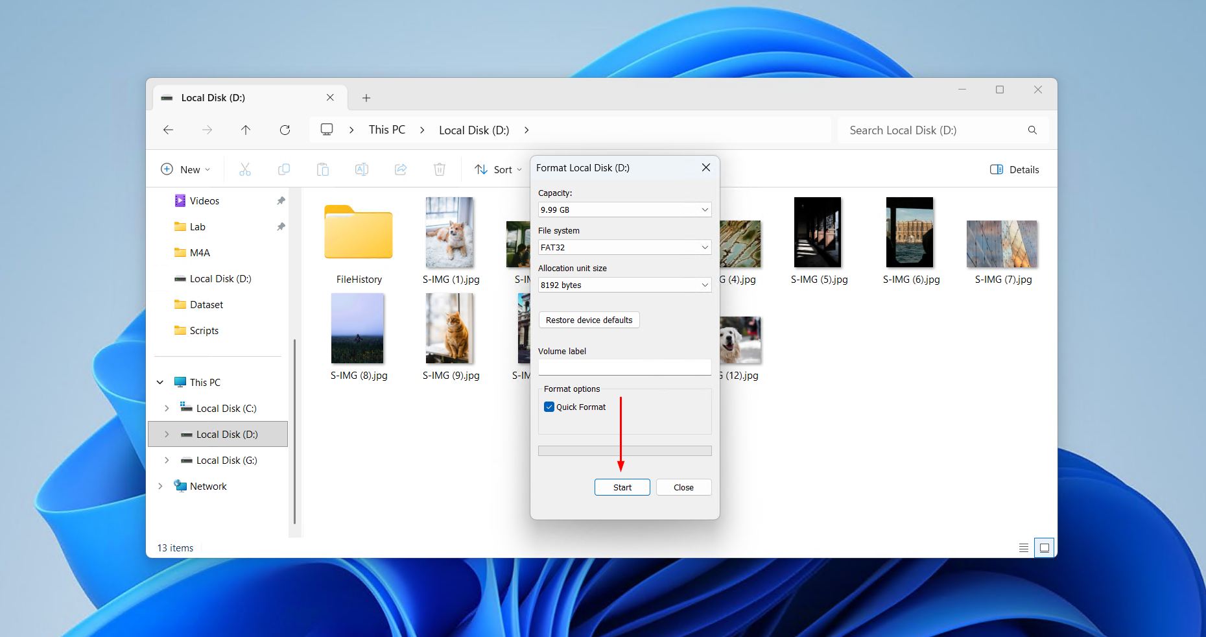Screen dimensions: 1206x637
Task: Open the File system dropdown
Action: (624, 247)
